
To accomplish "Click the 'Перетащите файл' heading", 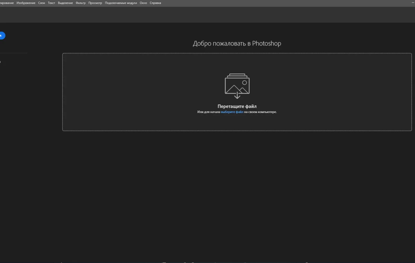I will coord(237,106).
